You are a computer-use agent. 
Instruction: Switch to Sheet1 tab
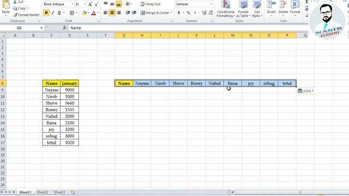point(25,192)
